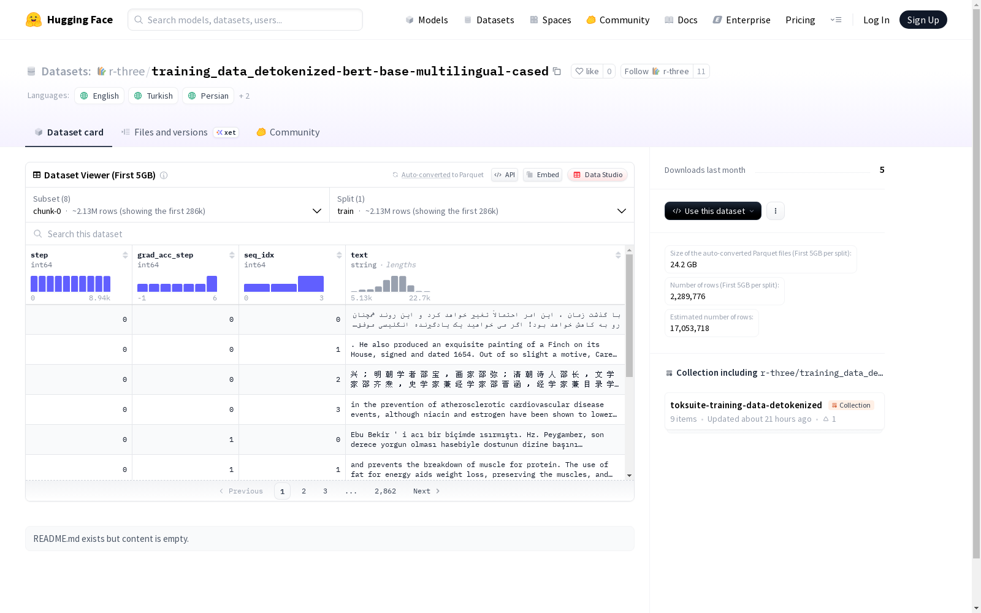Sort by the grad_acc_step column arrows
981x613 pixels.
(232, 255)
